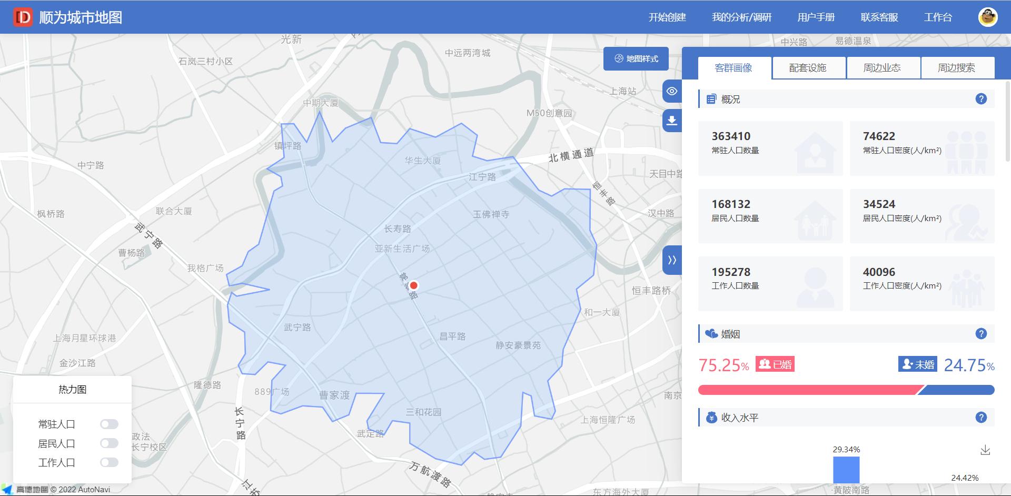Click the red center marker on map

413,285
